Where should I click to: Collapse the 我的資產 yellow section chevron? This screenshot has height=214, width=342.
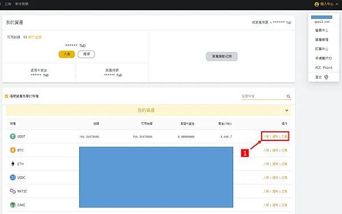(x=287, y=111)
